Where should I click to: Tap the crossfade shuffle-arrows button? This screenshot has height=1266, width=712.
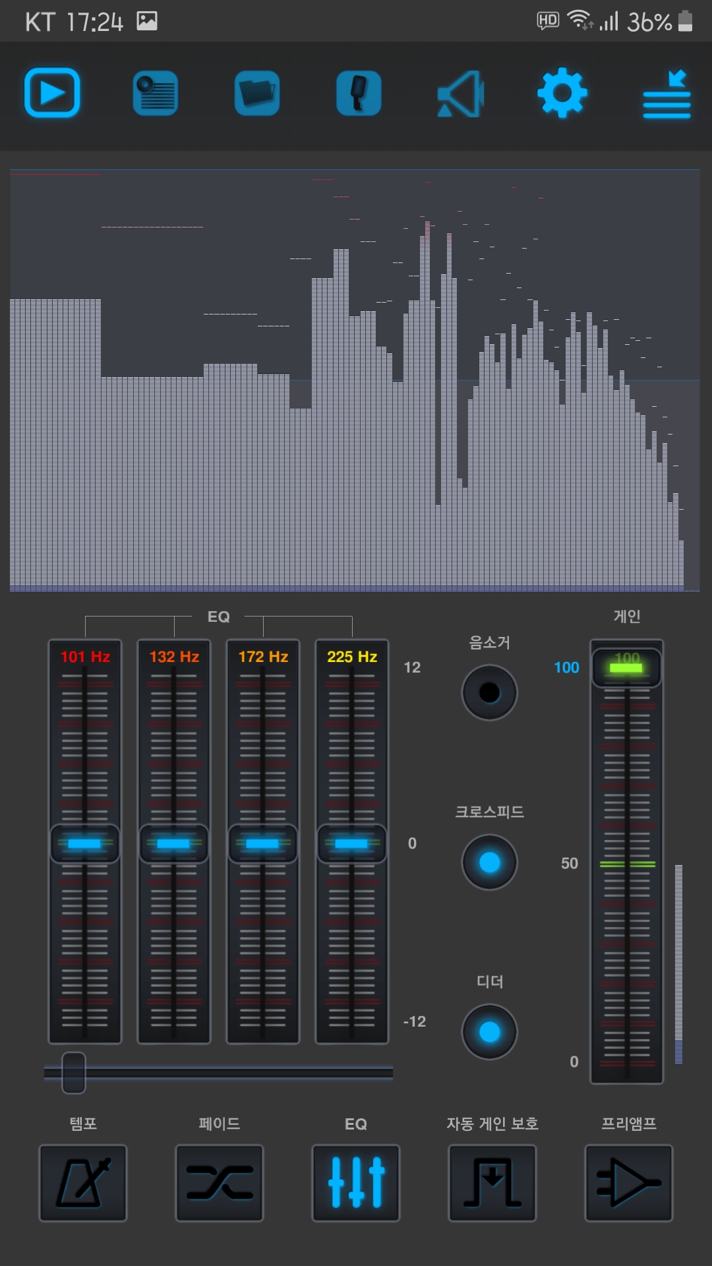click(220, 1183)
